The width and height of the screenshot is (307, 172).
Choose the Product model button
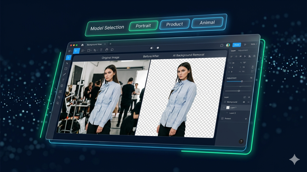[x=174, y=24]
